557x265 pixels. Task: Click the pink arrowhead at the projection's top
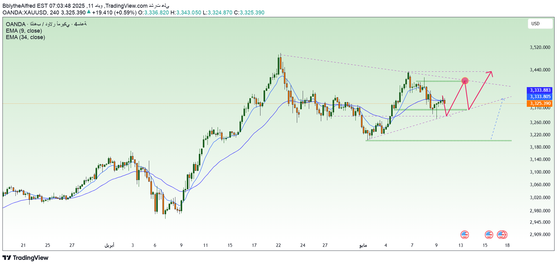click(491, 73)
